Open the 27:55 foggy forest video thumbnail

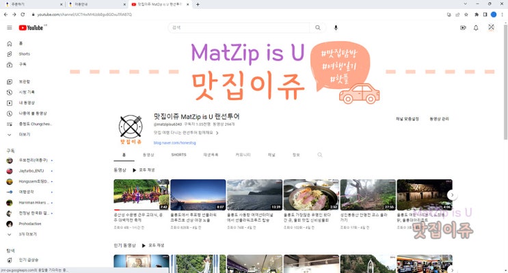(368, 194)
